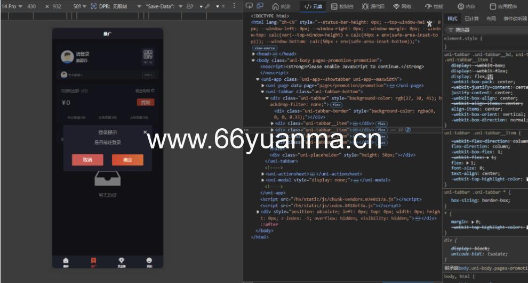Expand the uni-actionsheet element node
The image size is (528, 283).
click(x=262, y=174)
